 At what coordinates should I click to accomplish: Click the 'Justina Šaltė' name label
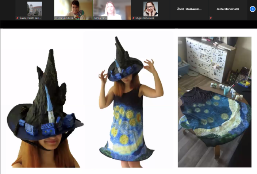(100, 18)
